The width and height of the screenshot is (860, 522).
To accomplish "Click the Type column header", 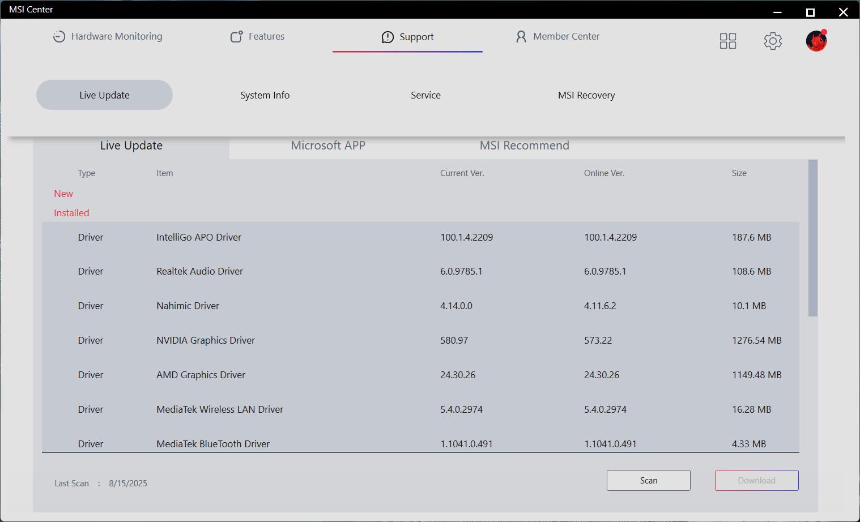I will tap(87, 173).
